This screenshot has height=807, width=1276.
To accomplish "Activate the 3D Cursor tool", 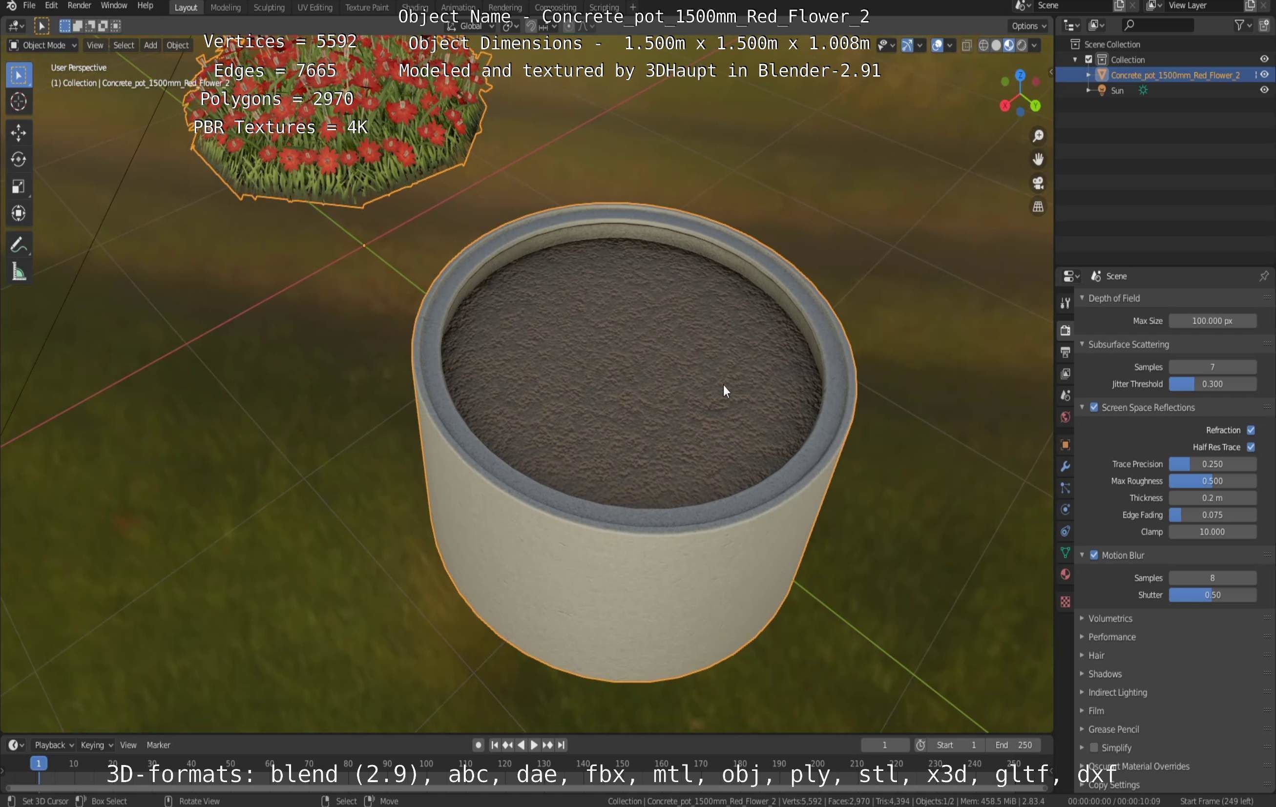I will pos(19,102).
